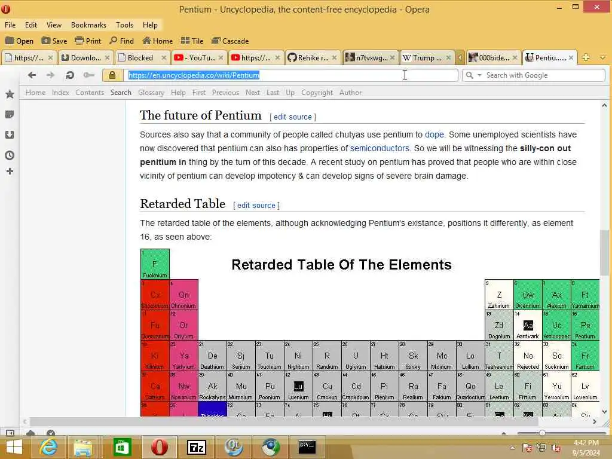The height and width of the screenshot is (459, 612).
Task: Toggle the panel button in the status bar
Action: click(10, 433)
